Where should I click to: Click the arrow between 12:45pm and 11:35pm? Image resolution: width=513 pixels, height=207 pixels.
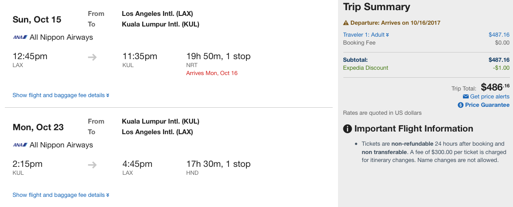[x=92, y=57]
